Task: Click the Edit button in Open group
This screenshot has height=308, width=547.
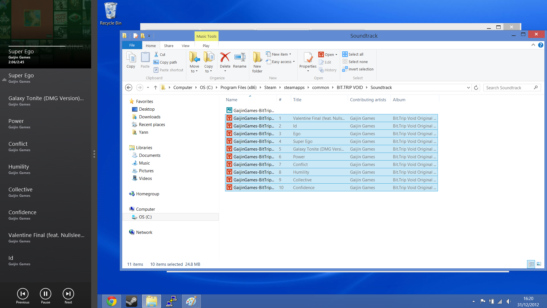Action: tap(325, 62)
